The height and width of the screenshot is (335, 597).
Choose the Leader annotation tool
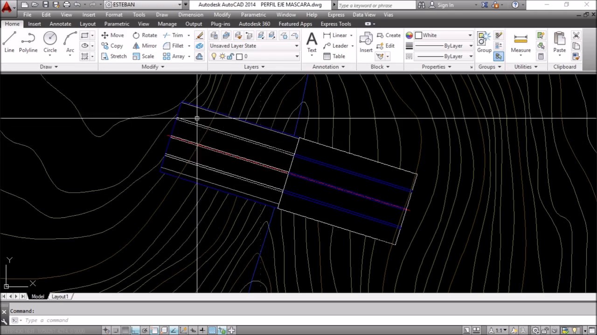335,46
